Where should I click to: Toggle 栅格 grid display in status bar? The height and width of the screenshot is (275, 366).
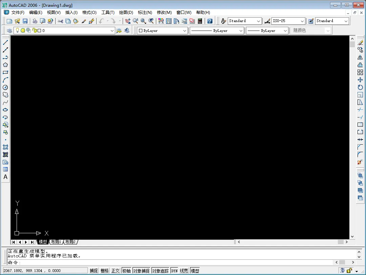105,271
